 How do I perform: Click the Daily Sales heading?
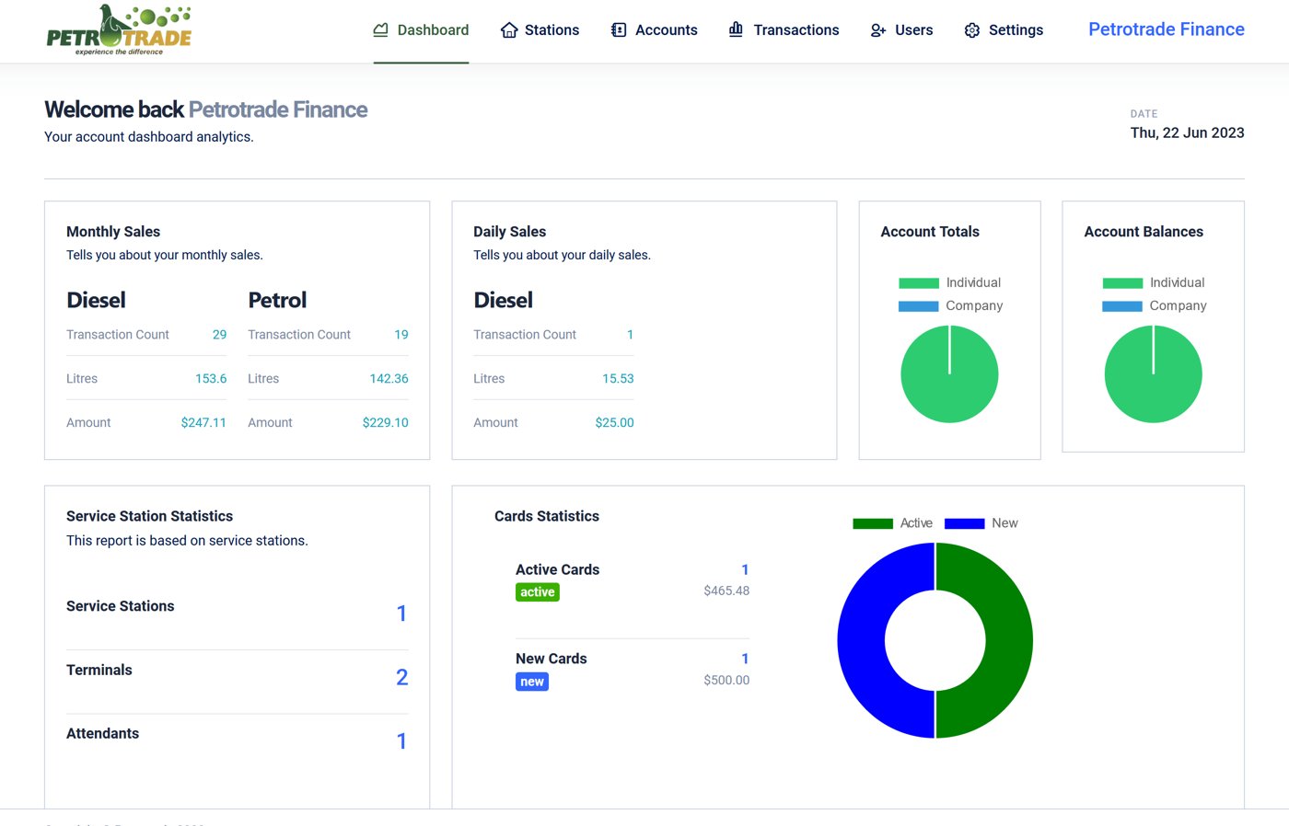pos(509,232)
